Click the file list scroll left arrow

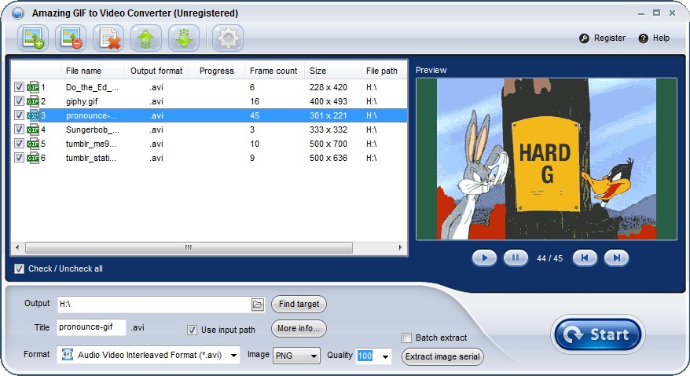(17, 247)
